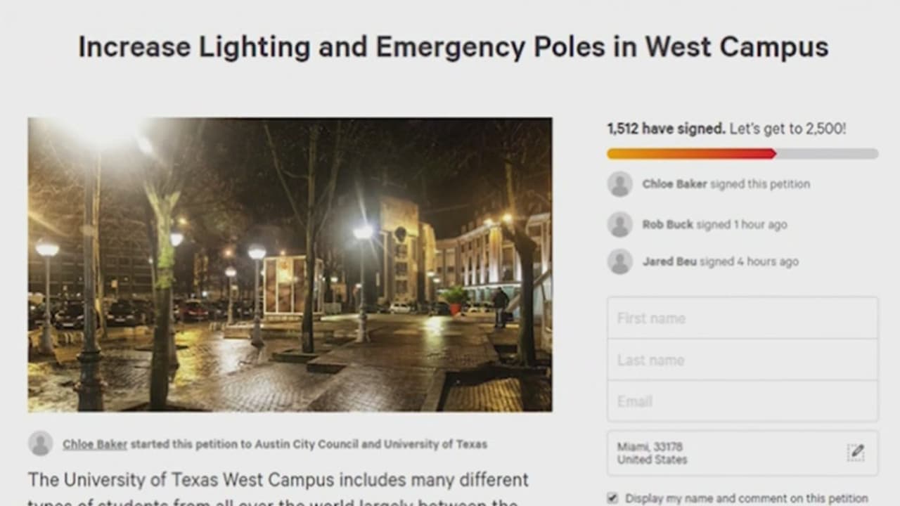Focus the Email field

742,401
